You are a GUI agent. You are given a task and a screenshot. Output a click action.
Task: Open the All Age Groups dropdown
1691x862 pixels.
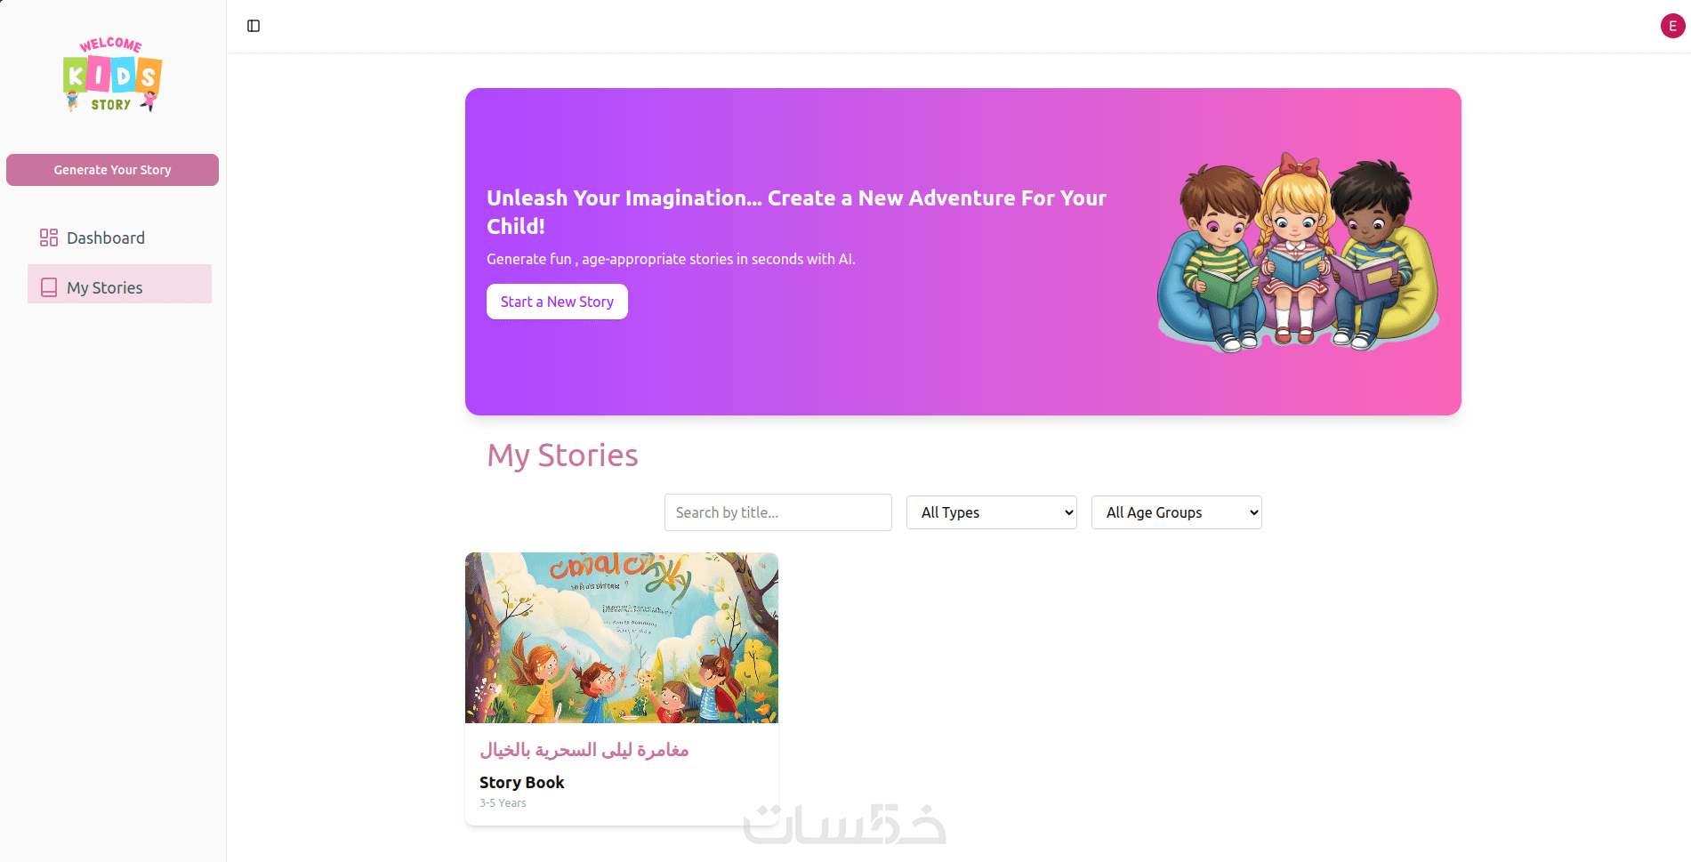click(1176, 512)
